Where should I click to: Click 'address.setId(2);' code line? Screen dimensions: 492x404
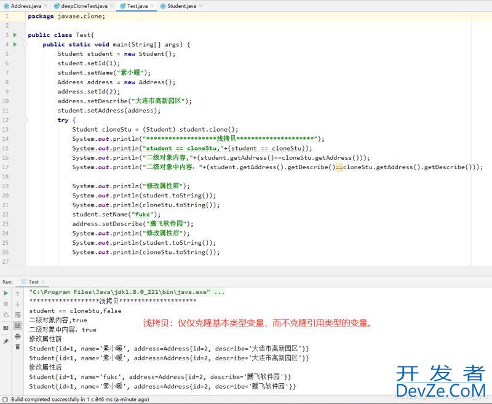coord(89,92)
